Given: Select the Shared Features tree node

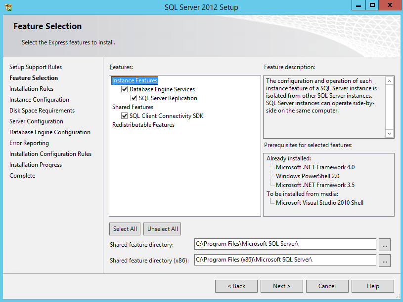Looking at the screenshot, I should [x=133, y=107].
